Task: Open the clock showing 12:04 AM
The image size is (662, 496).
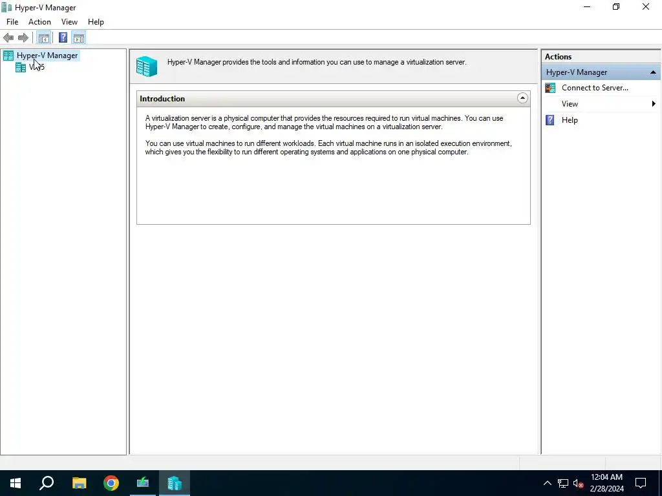Action: coord(606,483)
